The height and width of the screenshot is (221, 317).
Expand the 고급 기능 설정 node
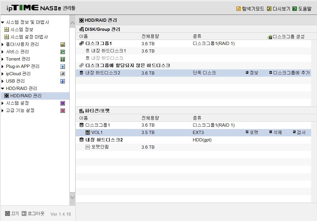(x=2, y=110)
